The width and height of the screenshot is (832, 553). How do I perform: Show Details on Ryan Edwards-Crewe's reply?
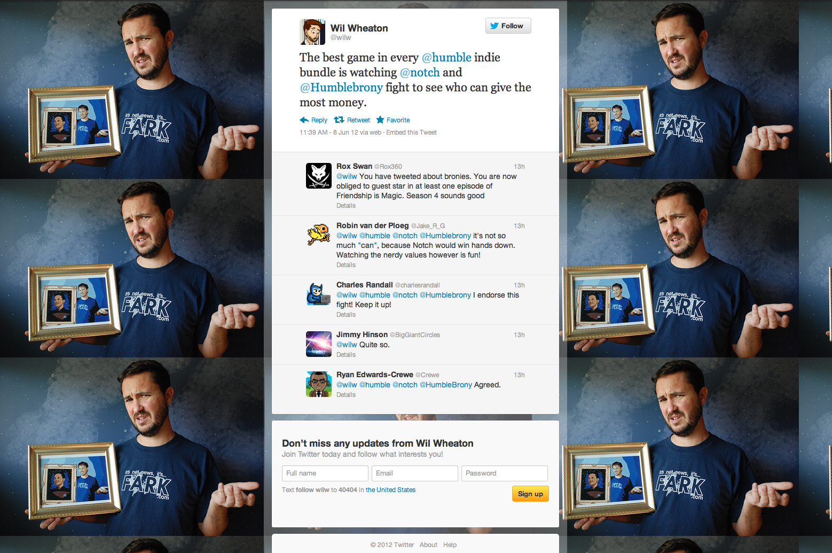point(346,395)
